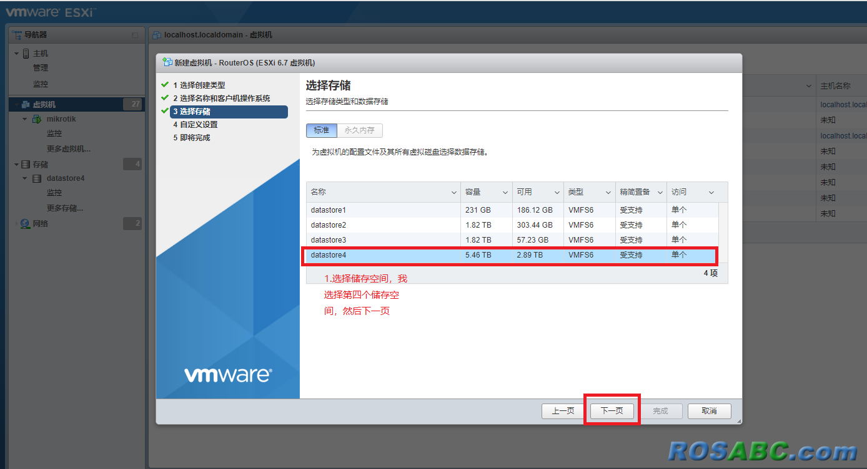Click the 完成 button

point(660,411)
